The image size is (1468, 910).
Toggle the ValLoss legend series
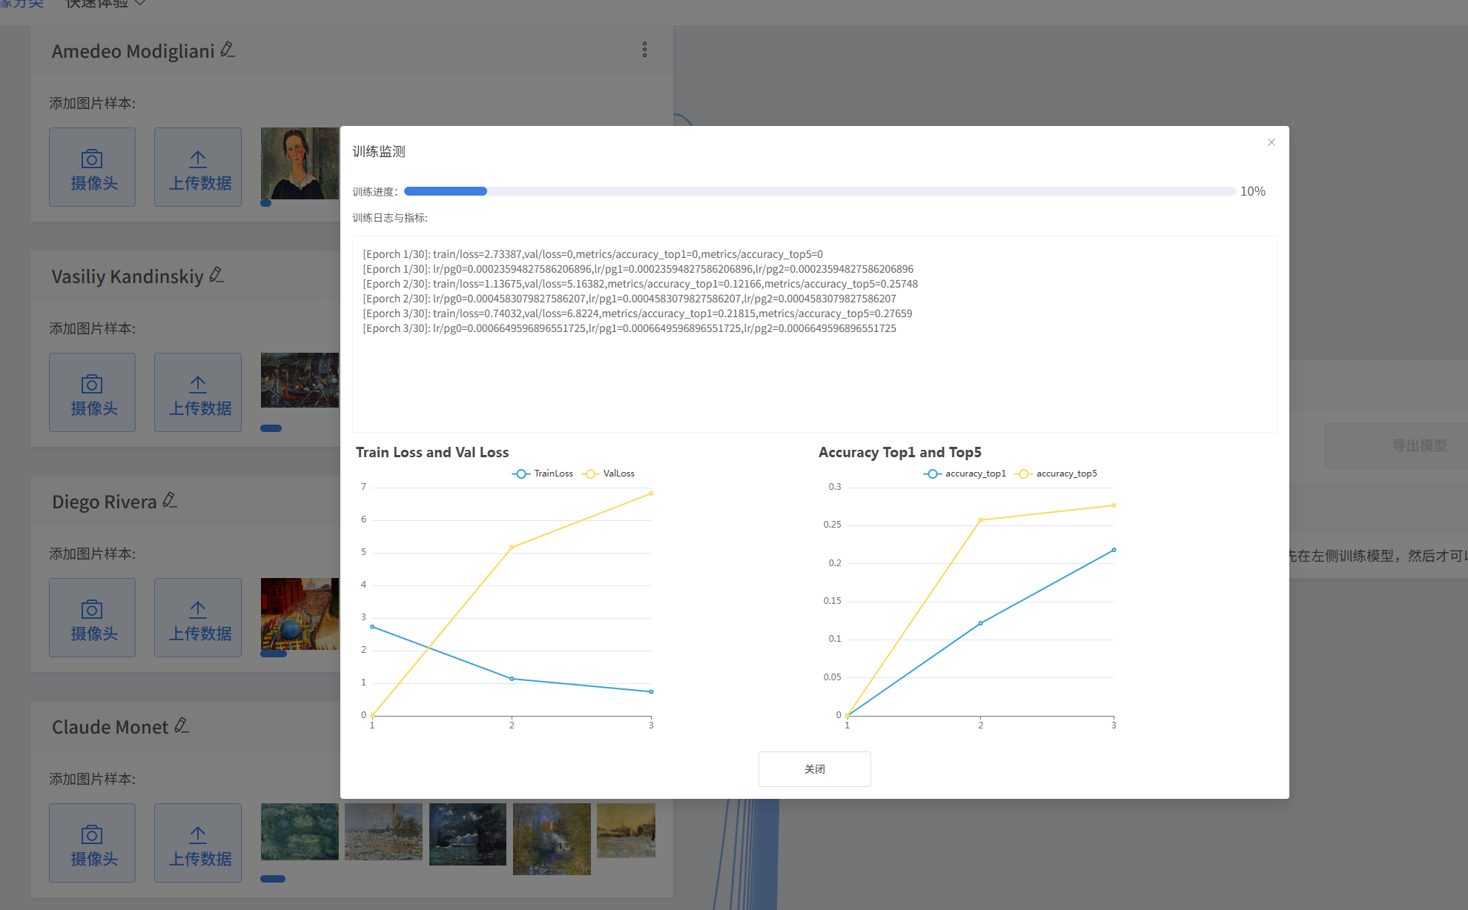609,474
